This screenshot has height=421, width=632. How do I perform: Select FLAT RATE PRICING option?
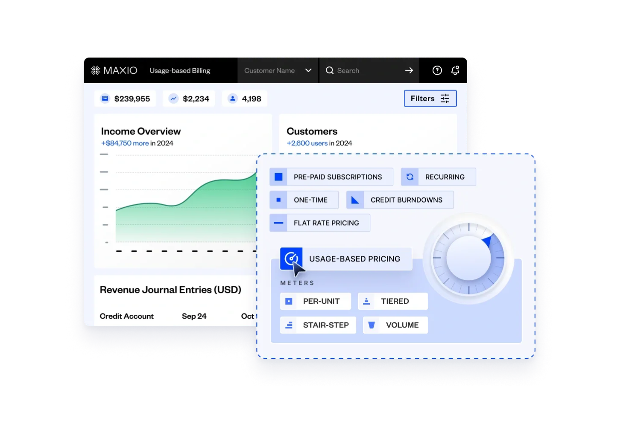point(320,223)
